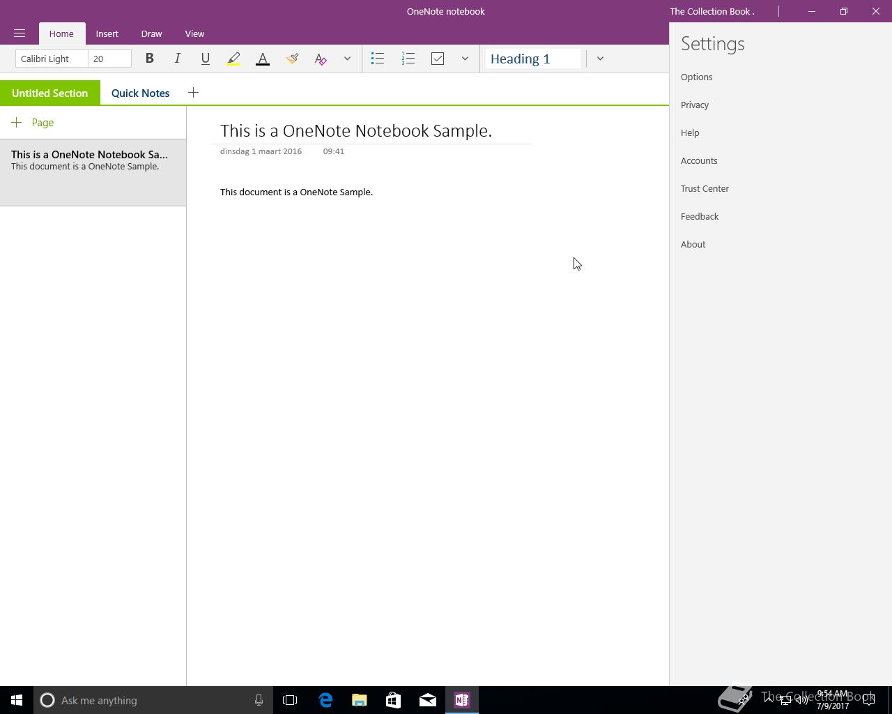The image size is (892, 714).
Task: Select the OneNote Notebook Sample page
Action: 93,172
